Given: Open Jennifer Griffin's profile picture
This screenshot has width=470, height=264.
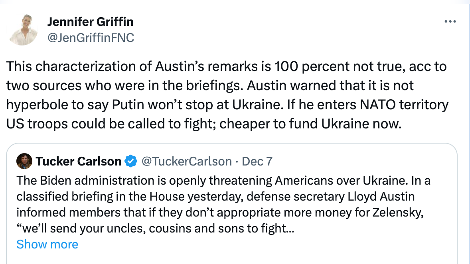Looking at the screenshot, I should pyautogui.click(x=24, y=30).
